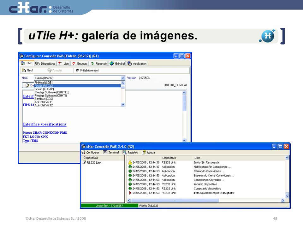Select Cerrando Conexiones log entry
The height and width of the screenshot is (227, 303).
point(209,171)
